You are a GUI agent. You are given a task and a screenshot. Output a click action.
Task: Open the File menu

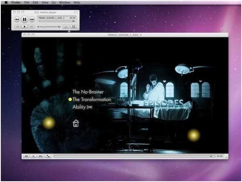tap(26, 2)
